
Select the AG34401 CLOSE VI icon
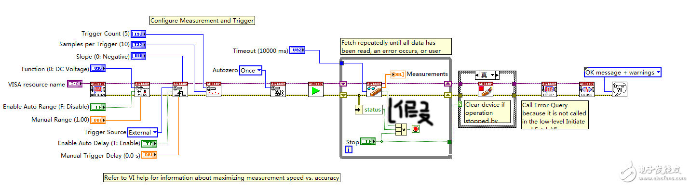click(x=587, y=89)
